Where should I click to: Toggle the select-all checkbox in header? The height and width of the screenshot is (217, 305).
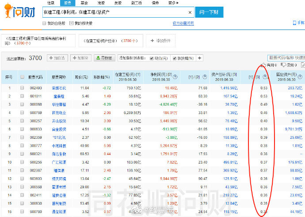(x=22, y=77)
